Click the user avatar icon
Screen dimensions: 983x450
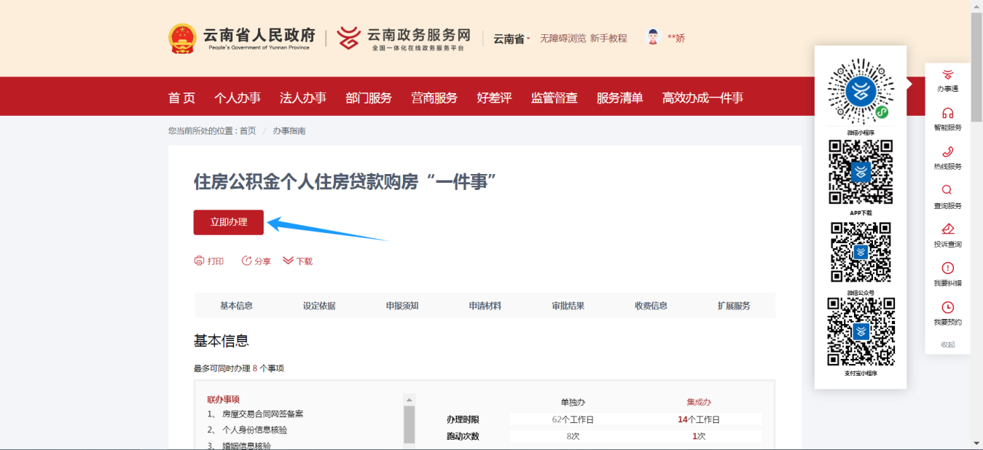click(x=653, y=37)
